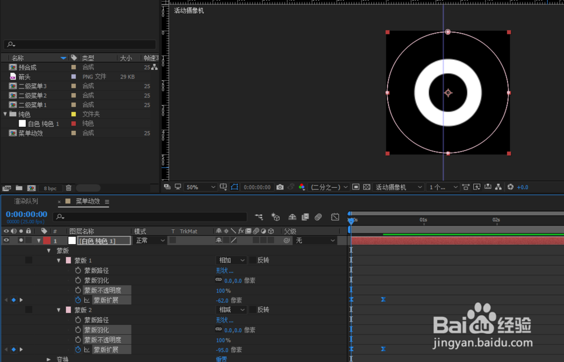The image size is (564, 362).
Task: Open the parent 无 dropdown
Action: point(315,241)
